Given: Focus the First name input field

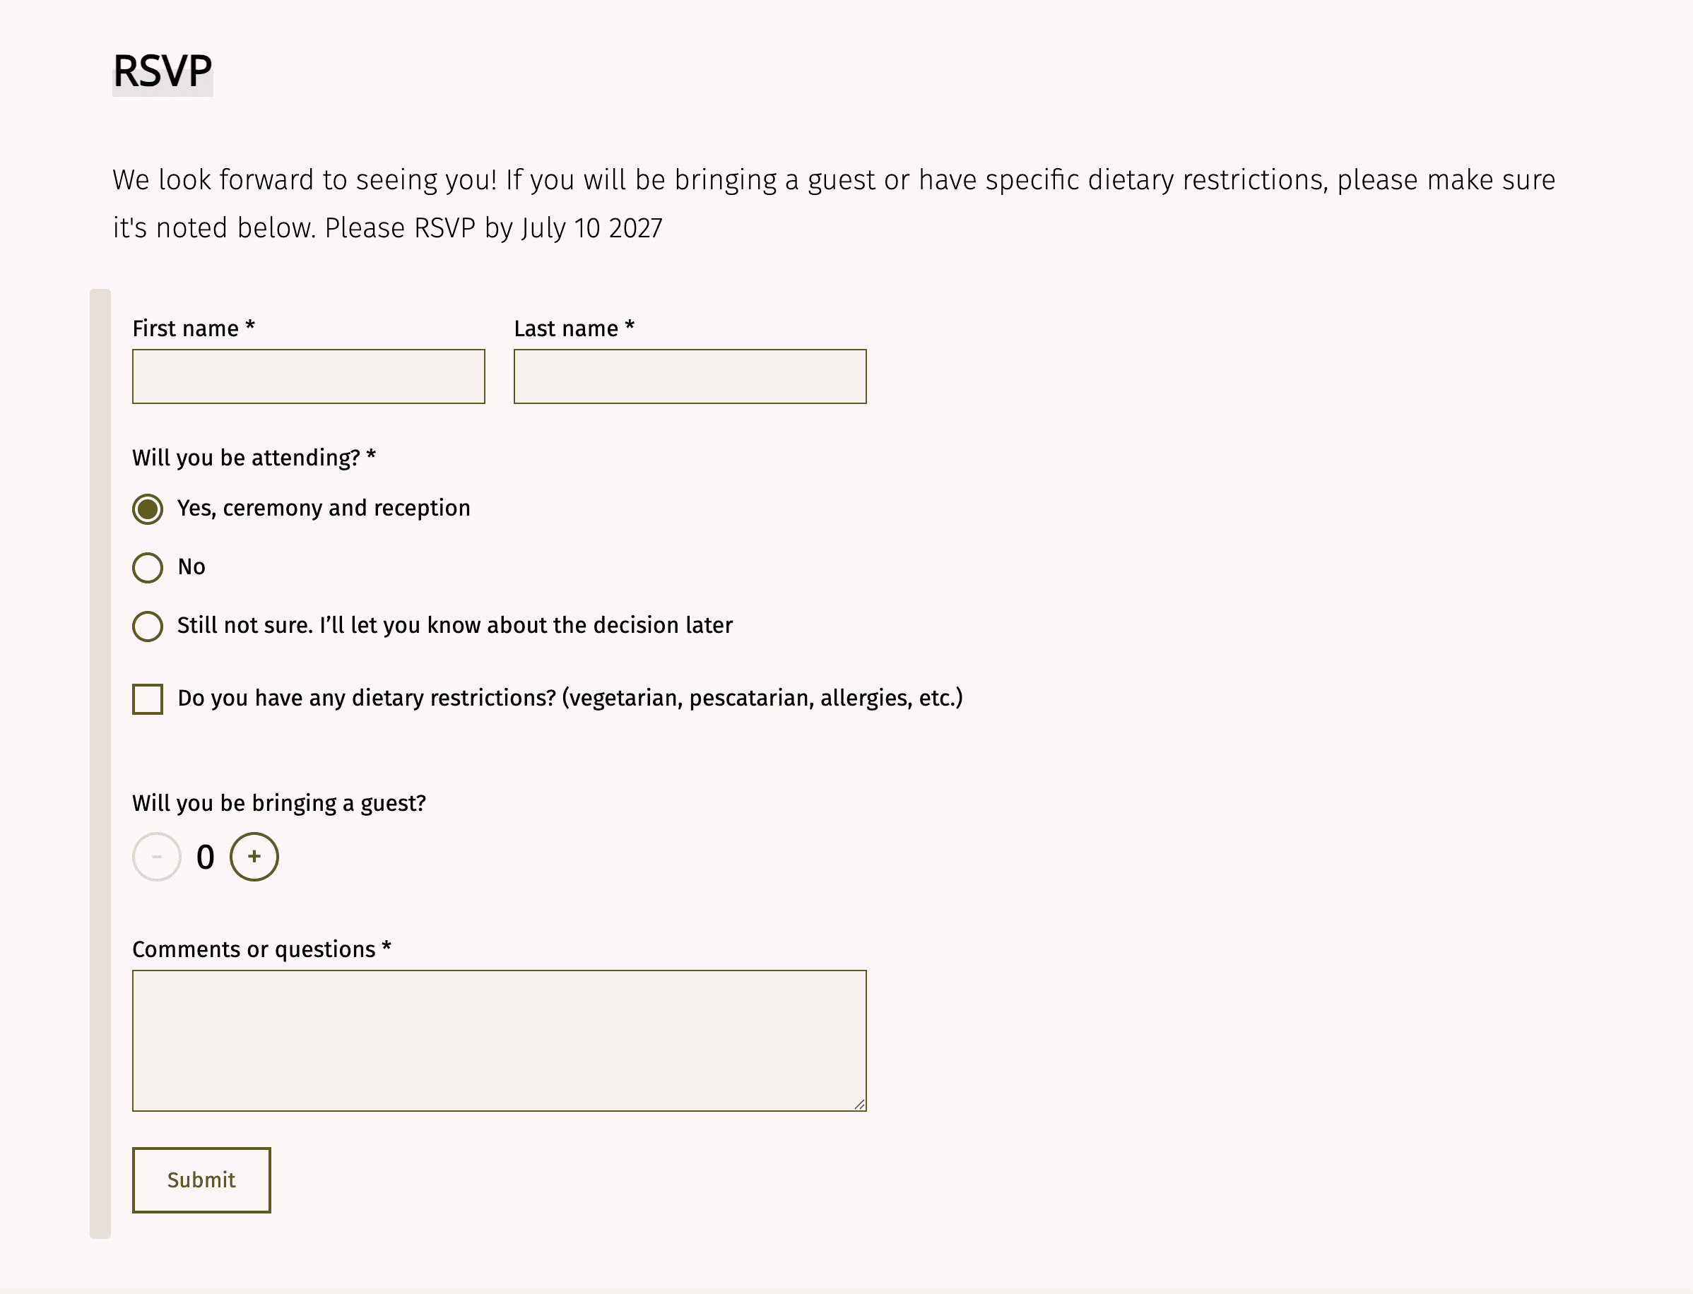Looking at the screenshot, I should 308,376.
